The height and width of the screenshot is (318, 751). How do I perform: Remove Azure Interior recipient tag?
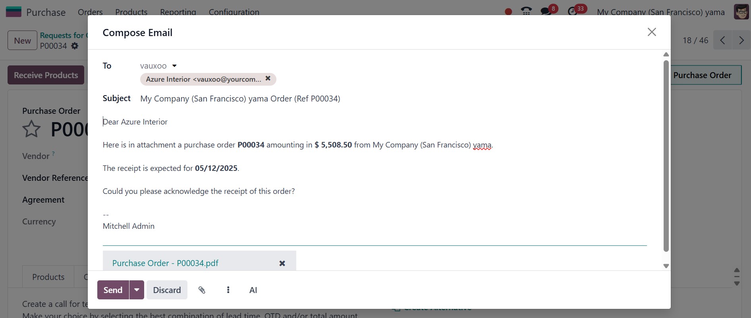tap(268, 79)
